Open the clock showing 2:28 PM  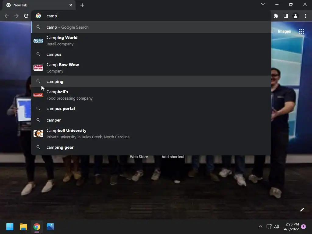[x=291, y=227]
